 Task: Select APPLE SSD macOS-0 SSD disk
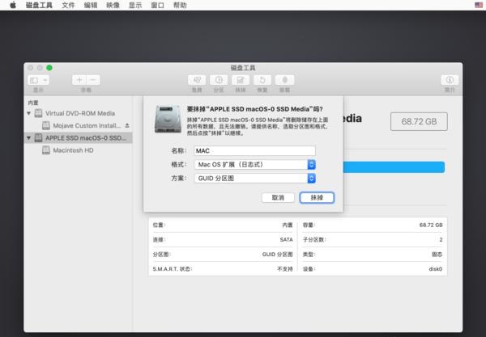click(x=78, y=138)
